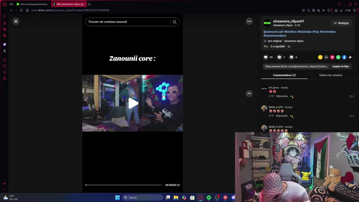
Task: Open the #fyp hashtag
Action: 316,32
